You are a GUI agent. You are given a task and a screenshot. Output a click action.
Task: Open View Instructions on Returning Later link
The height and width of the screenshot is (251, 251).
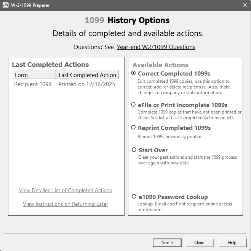click(66, 204)
